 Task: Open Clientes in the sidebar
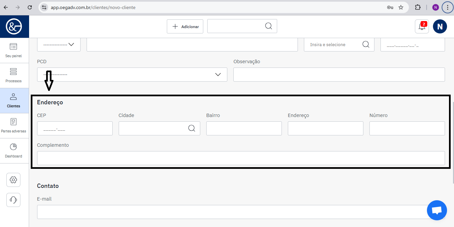coord(13,101)
